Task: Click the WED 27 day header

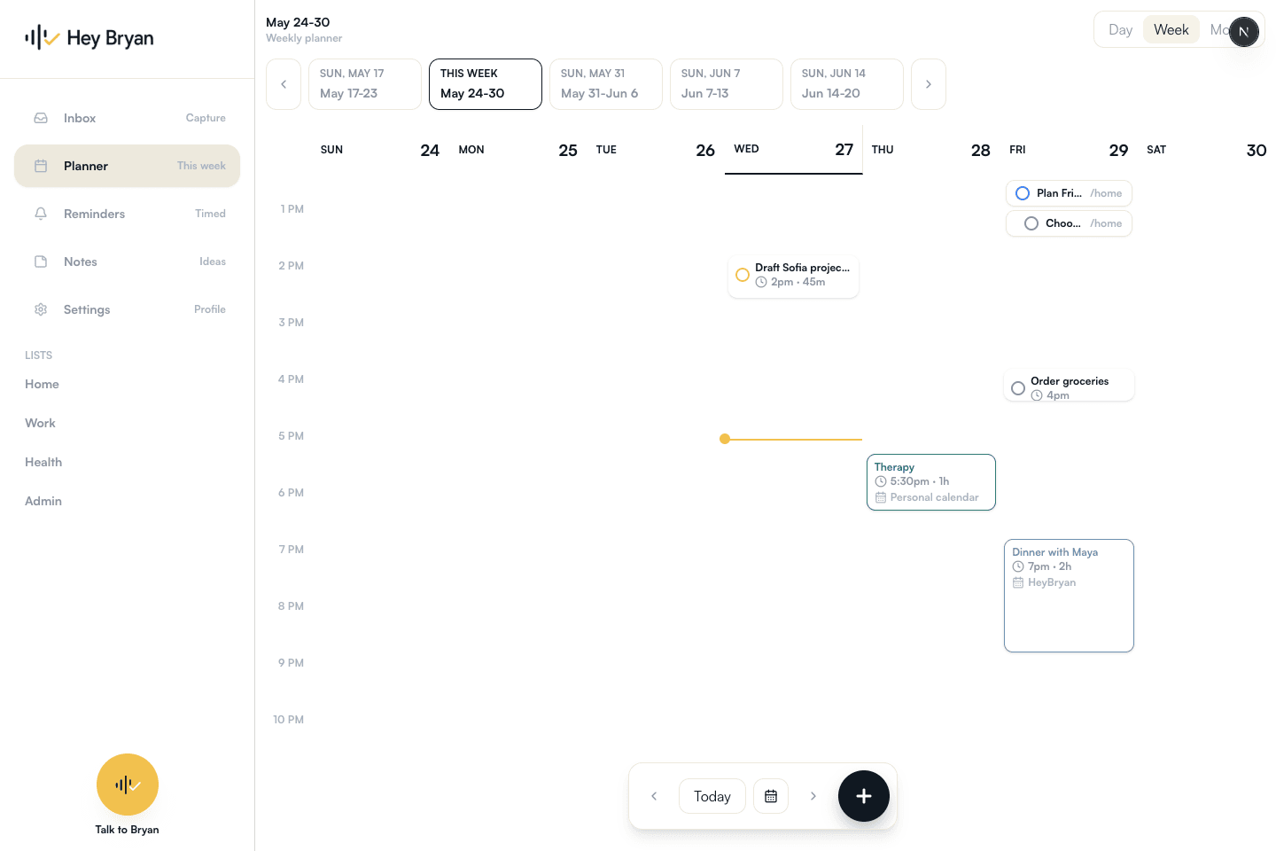Action: tap(794, 150)
